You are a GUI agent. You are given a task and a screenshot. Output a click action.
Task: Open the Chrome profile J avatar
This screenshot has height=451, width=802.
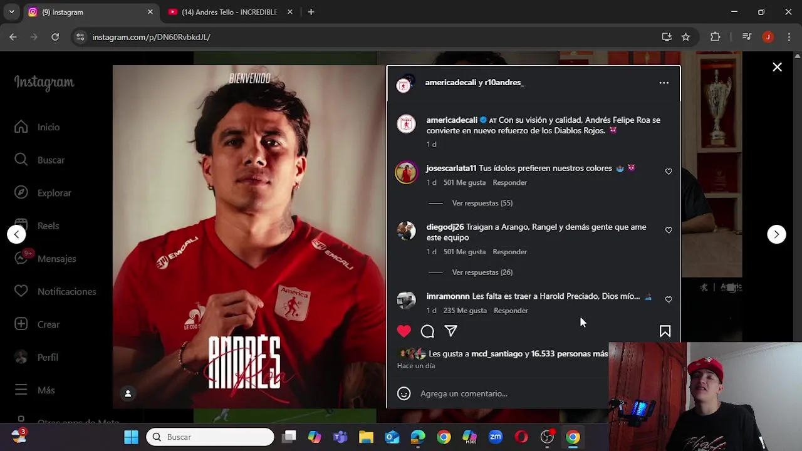768,37
